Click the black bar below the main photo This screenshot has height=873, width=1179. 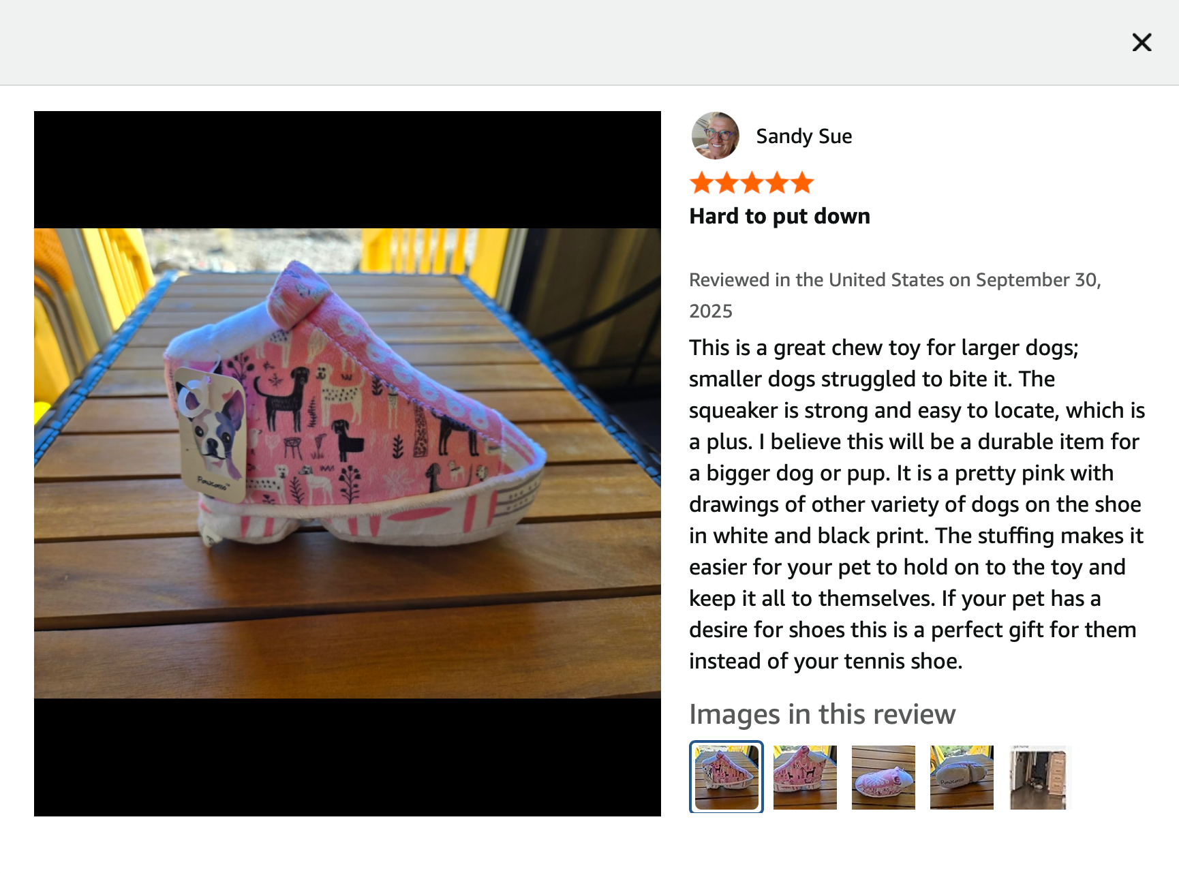348,757
